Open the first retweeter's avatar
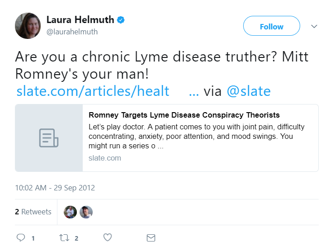Image resolution: width=330 pixels, height=251 pixels. coord(70,212)
